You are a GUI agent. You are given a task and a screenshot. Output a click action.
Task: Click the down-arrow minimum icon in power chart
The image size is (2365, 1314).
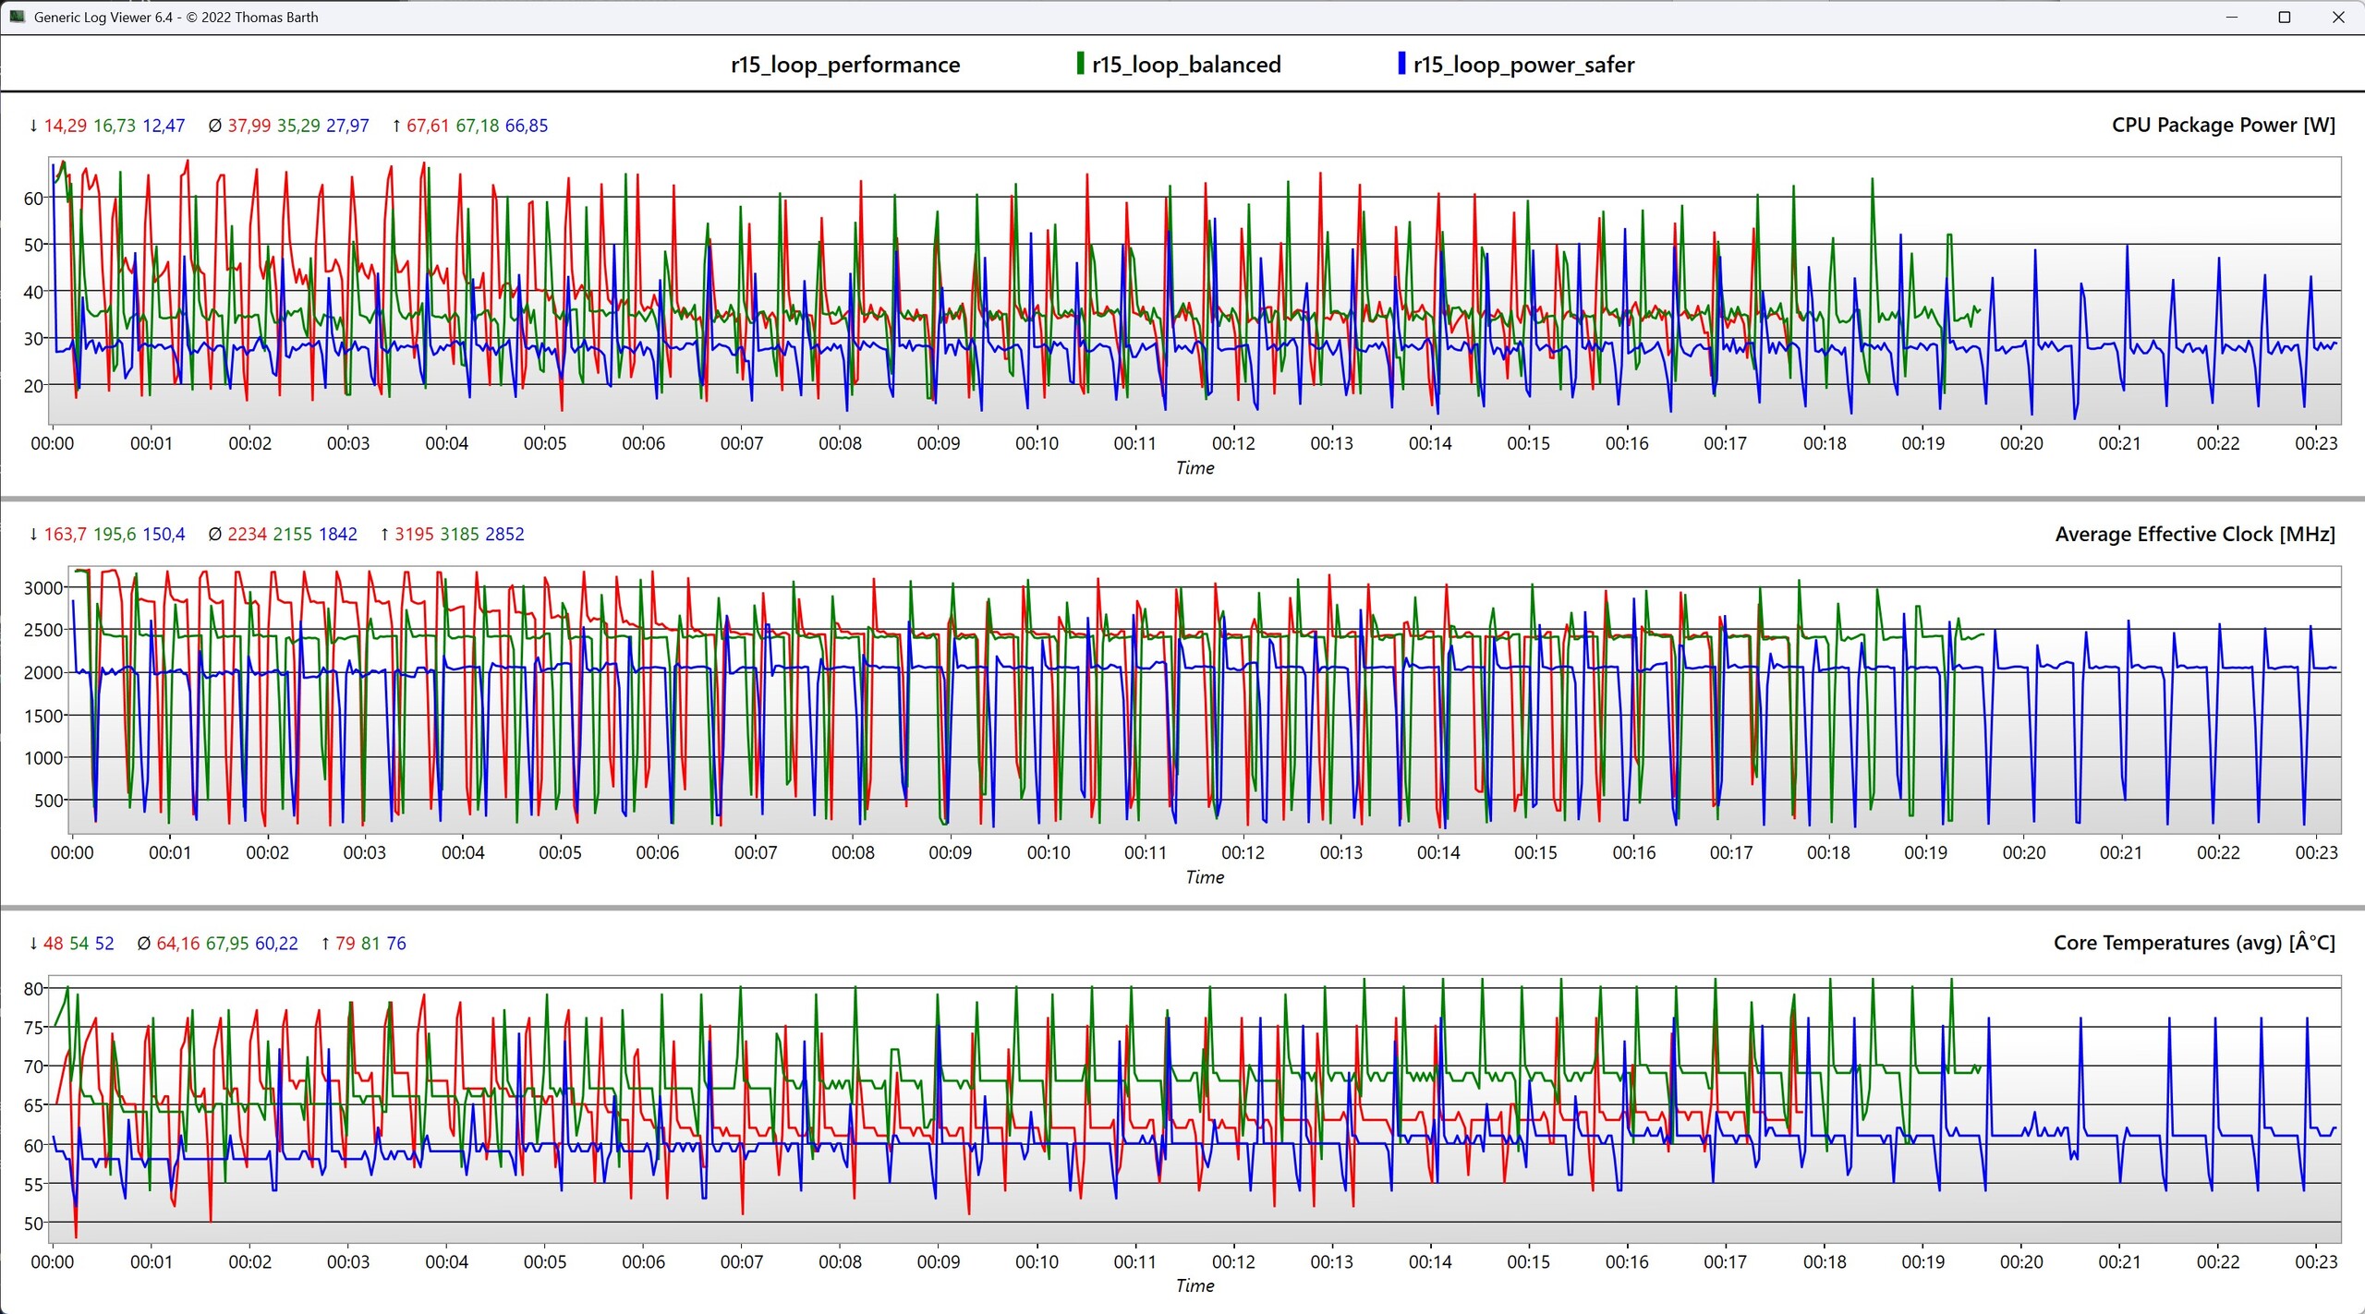(x=34, y=126)
